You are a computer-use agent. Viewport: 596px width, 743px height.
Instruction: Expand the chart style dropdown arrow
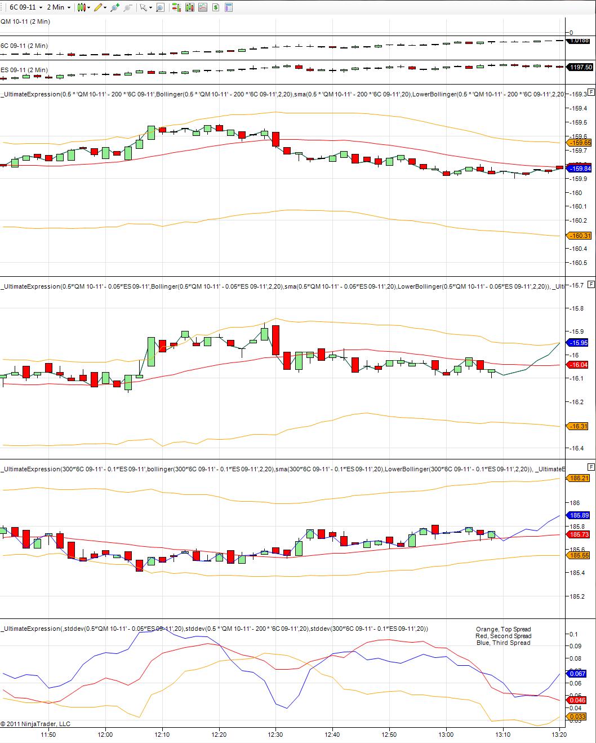tap(89, 7)
